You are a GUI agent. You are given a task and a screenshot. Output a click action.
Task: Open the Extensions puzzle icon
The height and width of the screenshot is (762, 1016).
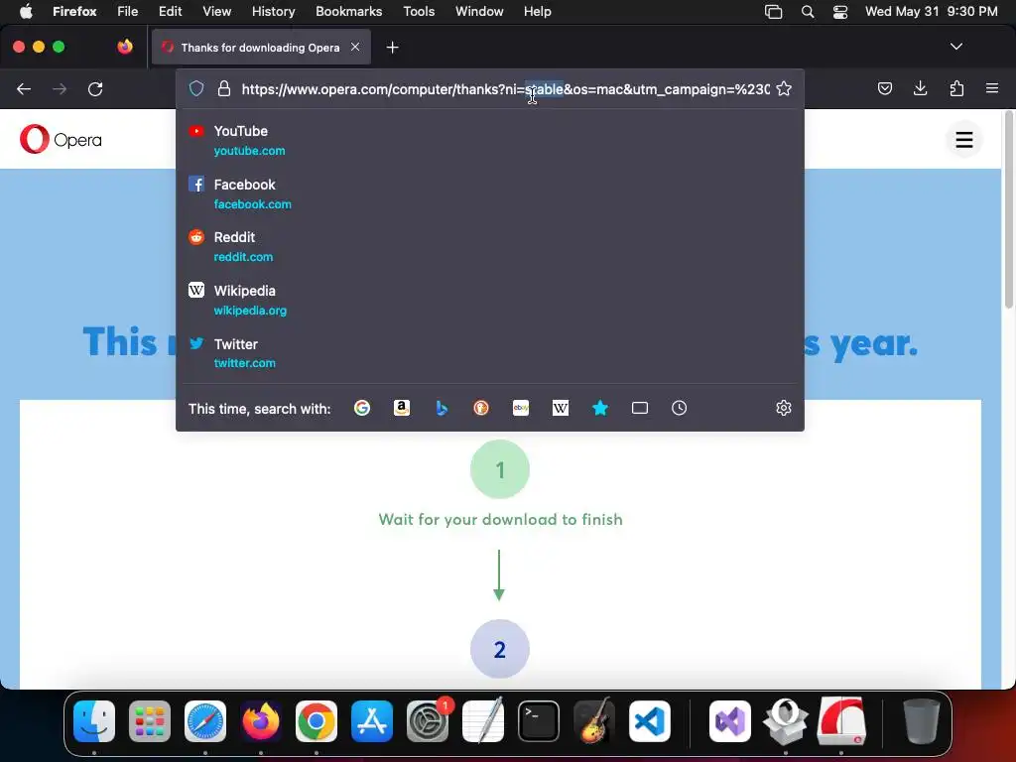[956, 88]
